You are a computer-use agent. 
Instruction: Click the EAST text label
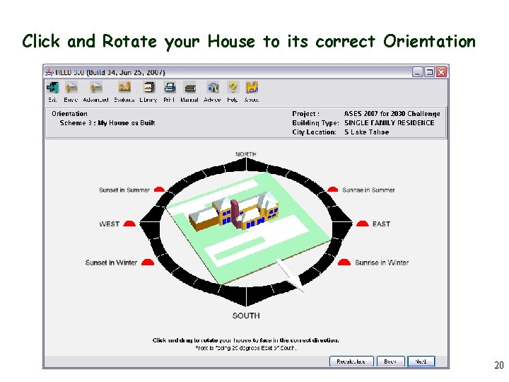click(x=381, y=224)
